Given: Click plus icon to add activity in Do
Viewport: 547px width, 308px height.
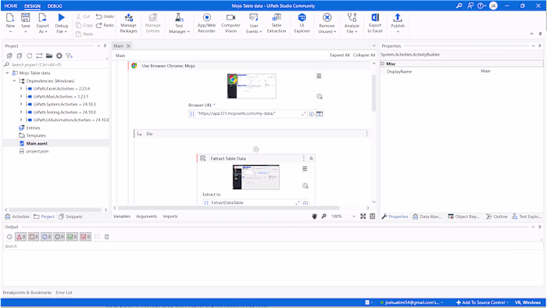Looking at the screenshot, I should click(256, 149).
